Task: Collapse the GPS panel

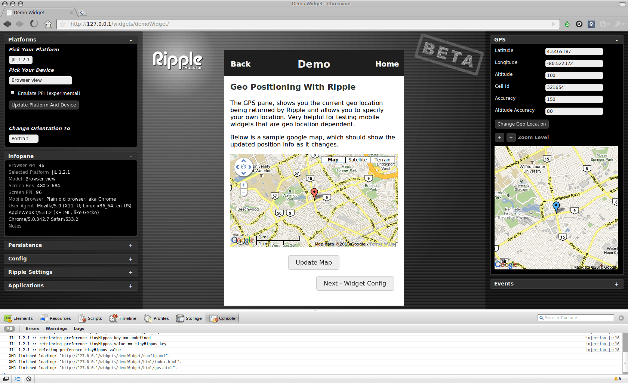Action: pyautogui.click(x=616, y=40)
